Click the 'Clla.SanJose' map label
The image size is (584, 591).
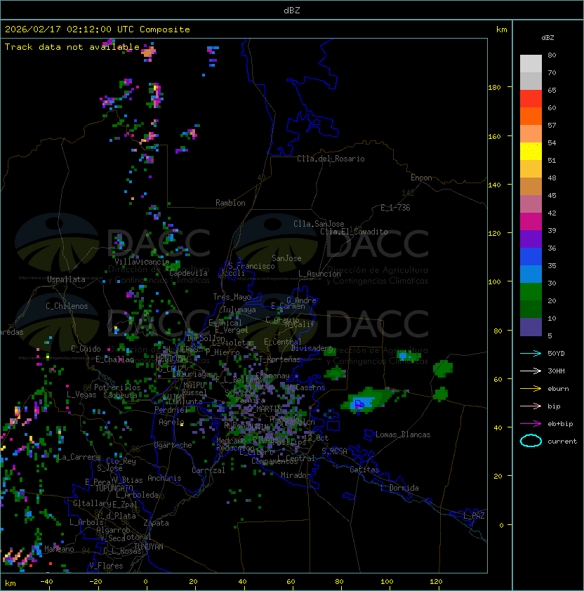point(319,224)
